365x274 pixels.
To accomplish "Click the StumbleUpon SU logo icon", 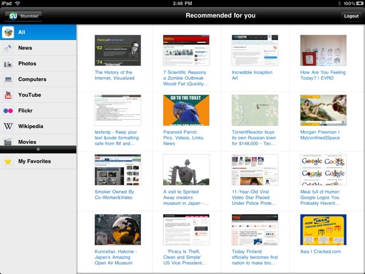I will tap(13, 16).
